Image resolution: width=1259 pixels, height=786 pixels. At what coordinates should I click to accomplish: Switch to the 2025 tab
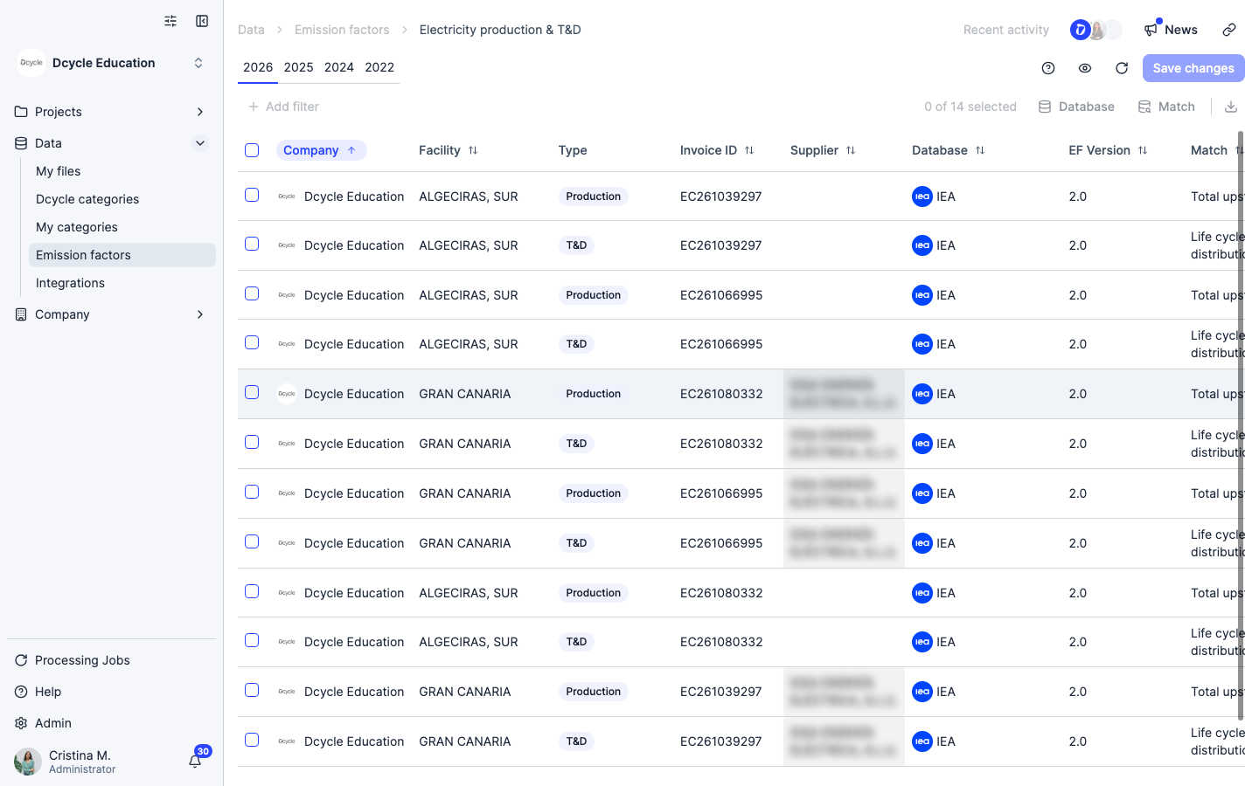tap(298, 67)
